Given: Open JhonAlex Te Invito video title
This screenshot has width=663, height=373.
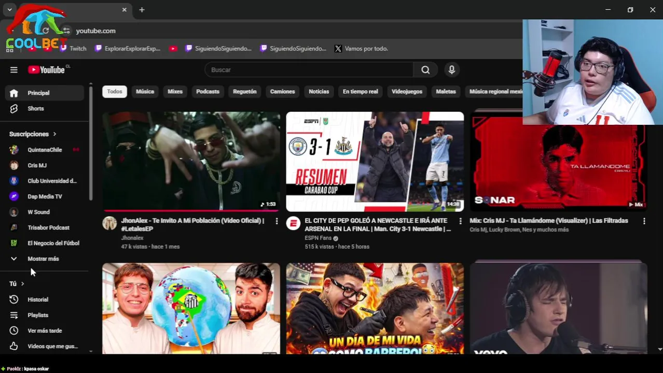Looking at the screenshot, I should (193, 225).
